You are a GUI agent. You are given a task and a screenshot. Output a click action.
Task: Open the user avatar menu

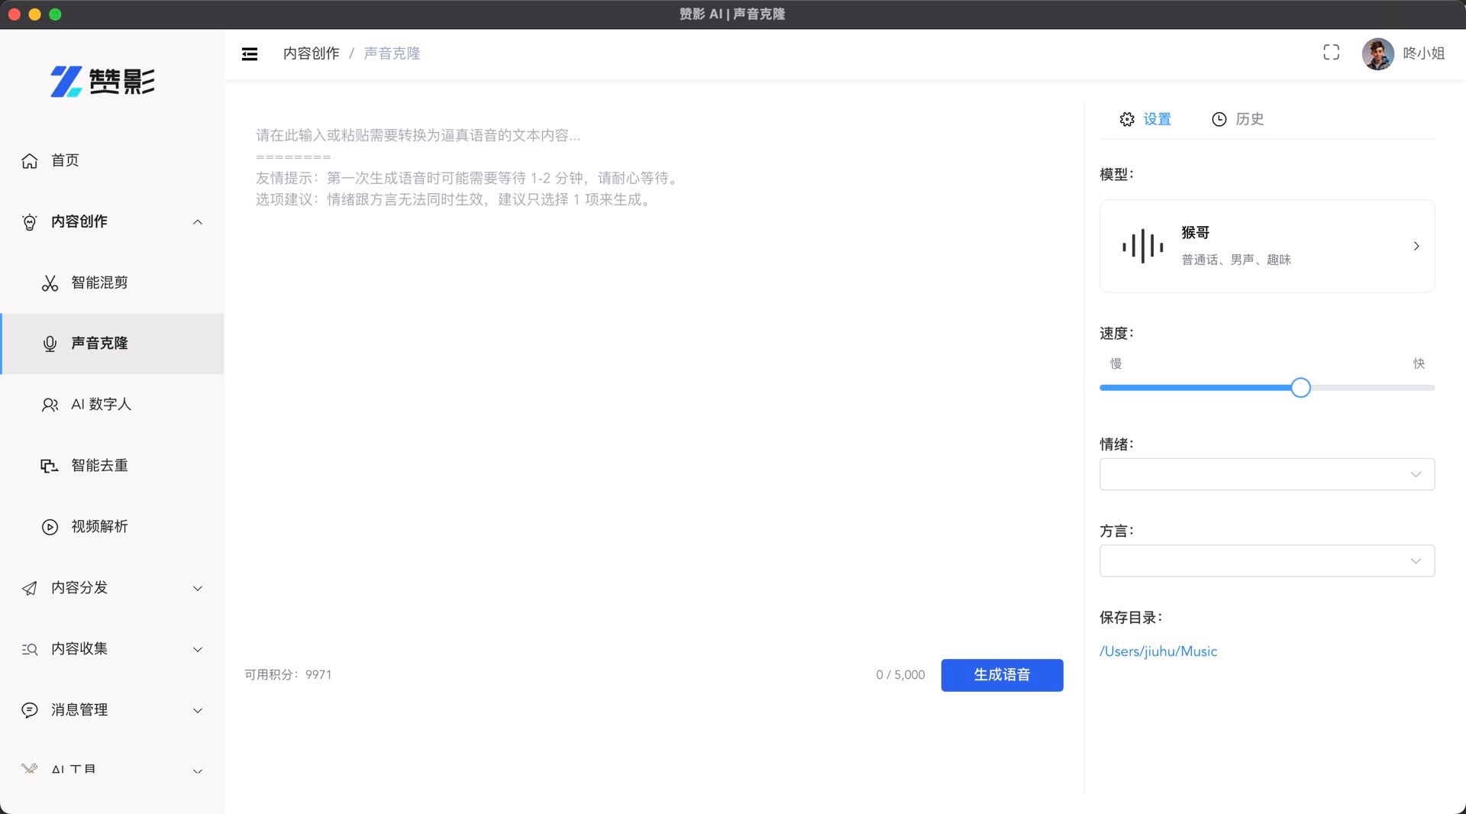[1377, 53]
